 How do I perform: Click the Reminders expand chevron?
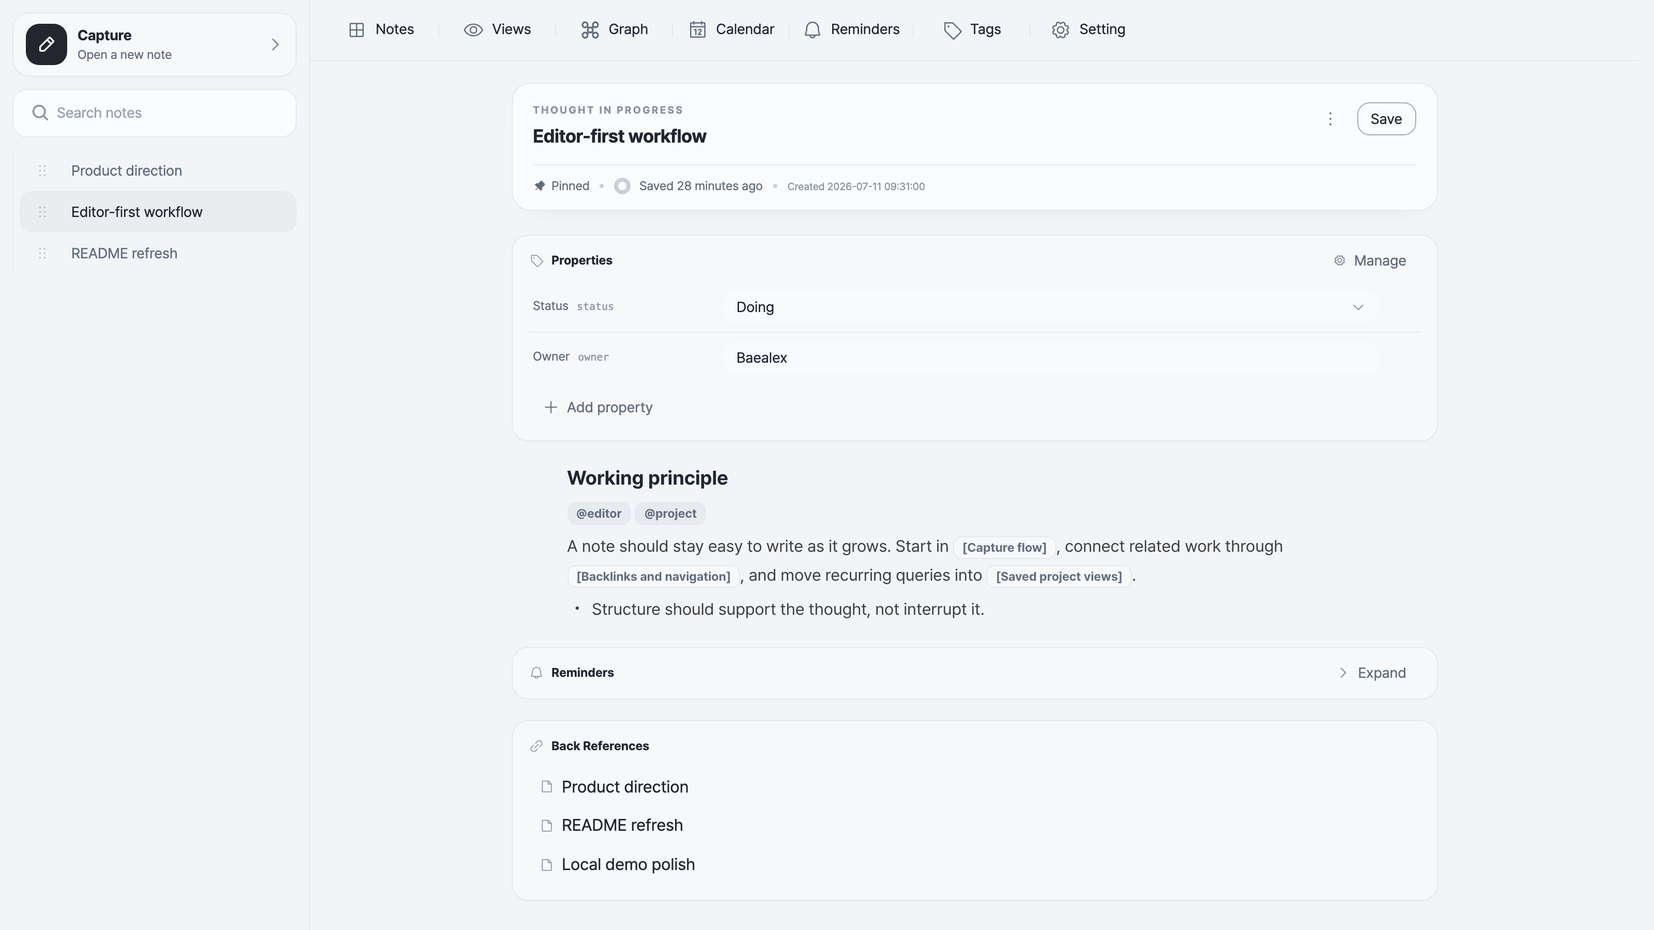pos(1343,673)
